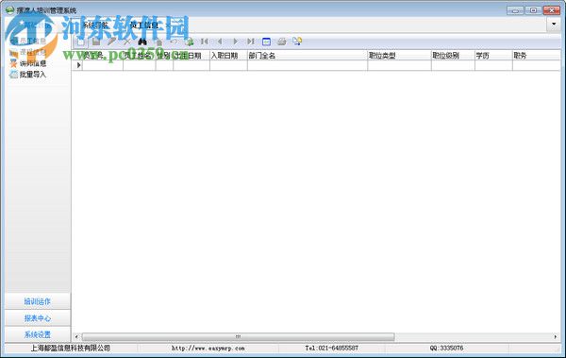Screen dimensions: 566x358
Task: Click the Undo arrow toolbar icon
Action: tap(174, 42)
